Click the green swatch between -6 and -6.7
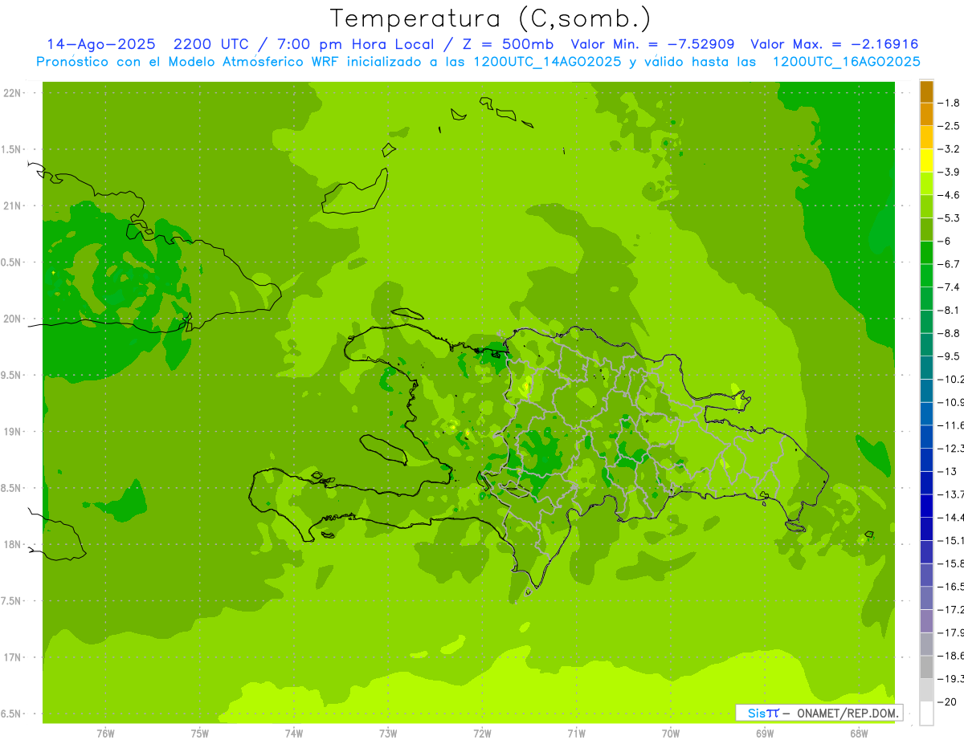Screen dimensions: 964x744 pos(926,253)
